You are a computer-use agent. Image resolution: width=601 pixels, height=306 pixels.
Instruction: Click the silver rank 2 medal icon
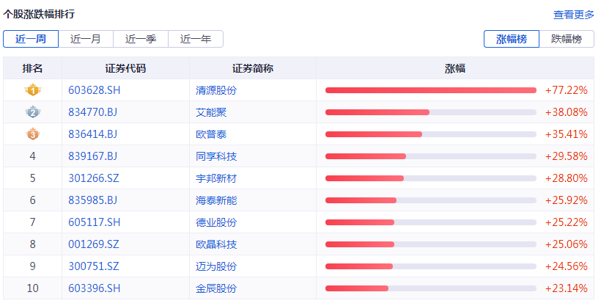point(32,112)
